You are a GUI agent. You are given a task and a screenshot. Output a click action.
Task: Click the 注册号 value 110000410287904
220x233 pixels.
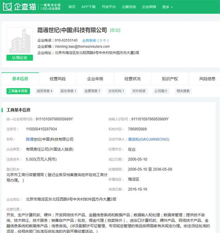(x=41, y=129)
